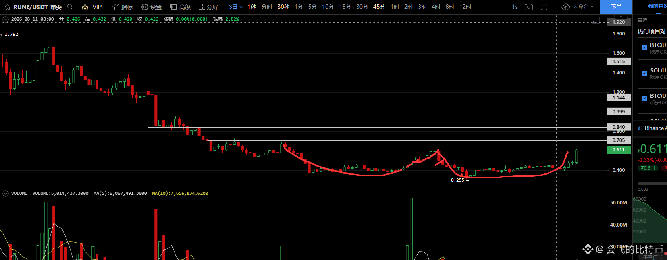Click the 0.999 price line label
667x260 pixels.
(x=619, y=112)
